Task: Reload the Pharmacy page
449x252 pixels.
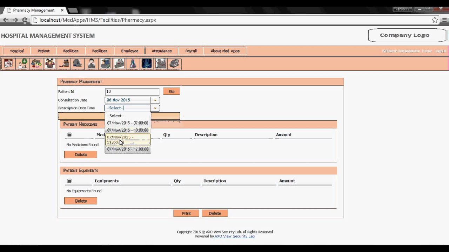Action: click(x=25, y=20)
